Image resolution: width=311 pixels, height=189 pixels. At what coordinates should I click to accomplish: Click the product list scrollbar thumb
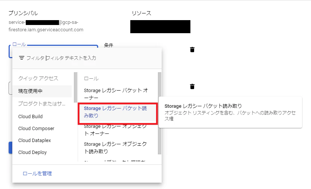click(75, 87)
